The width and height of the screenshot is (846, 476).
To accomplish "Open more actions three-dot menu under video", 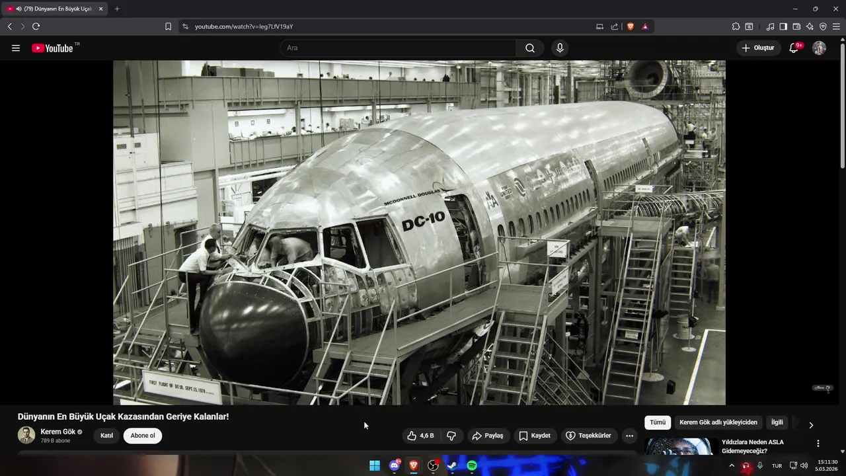I will coord(629,436).
